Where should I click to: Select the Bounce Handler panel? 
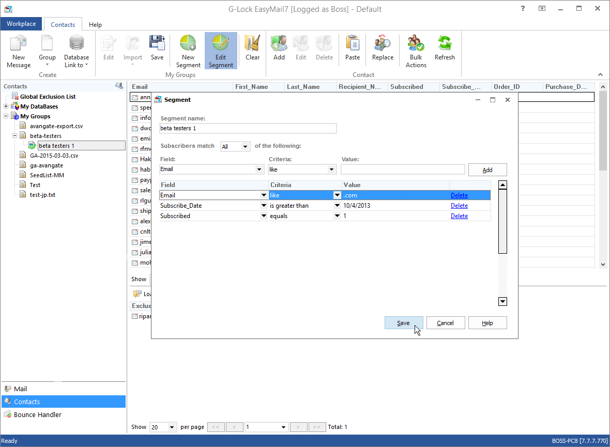pyautogui.click(x=36, y=414)
